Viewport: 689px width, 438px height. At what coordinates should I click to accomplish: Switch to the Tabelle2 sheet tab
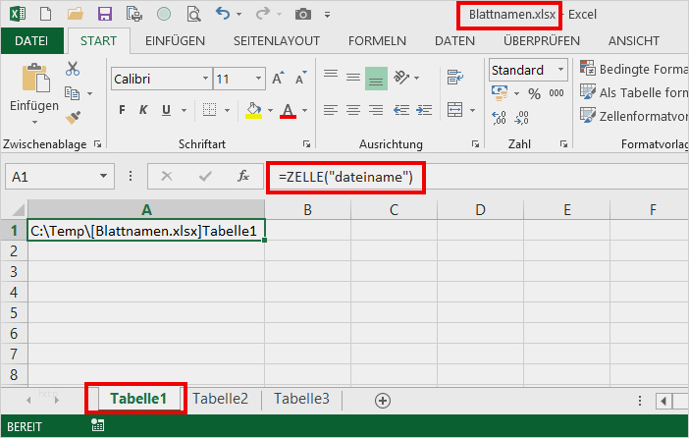point(220,399)
